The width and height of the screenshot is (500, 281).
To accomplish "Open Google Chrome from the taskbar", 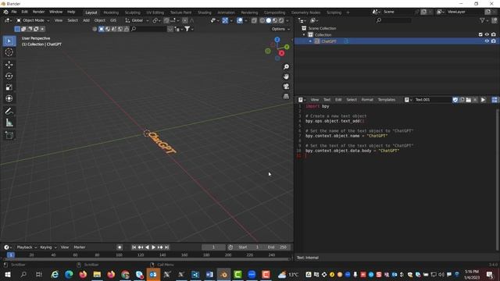I will tap(125, 274).
